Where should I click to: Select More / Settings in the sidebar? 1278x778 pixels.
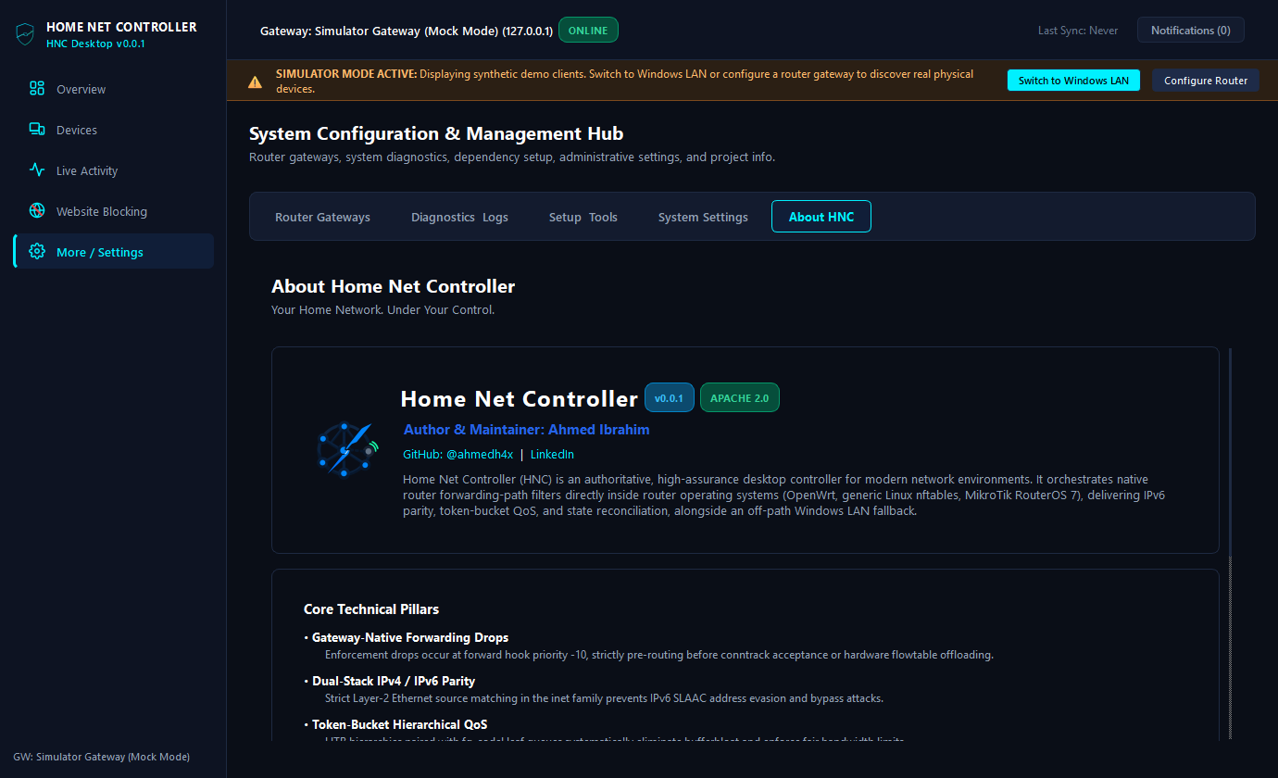pyautogui.click(x=113, y=251)
